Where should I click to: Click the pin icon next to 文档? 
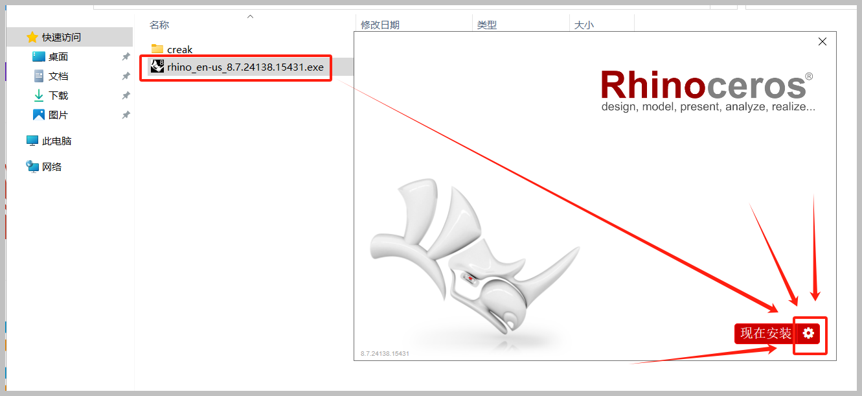point(126,76)
